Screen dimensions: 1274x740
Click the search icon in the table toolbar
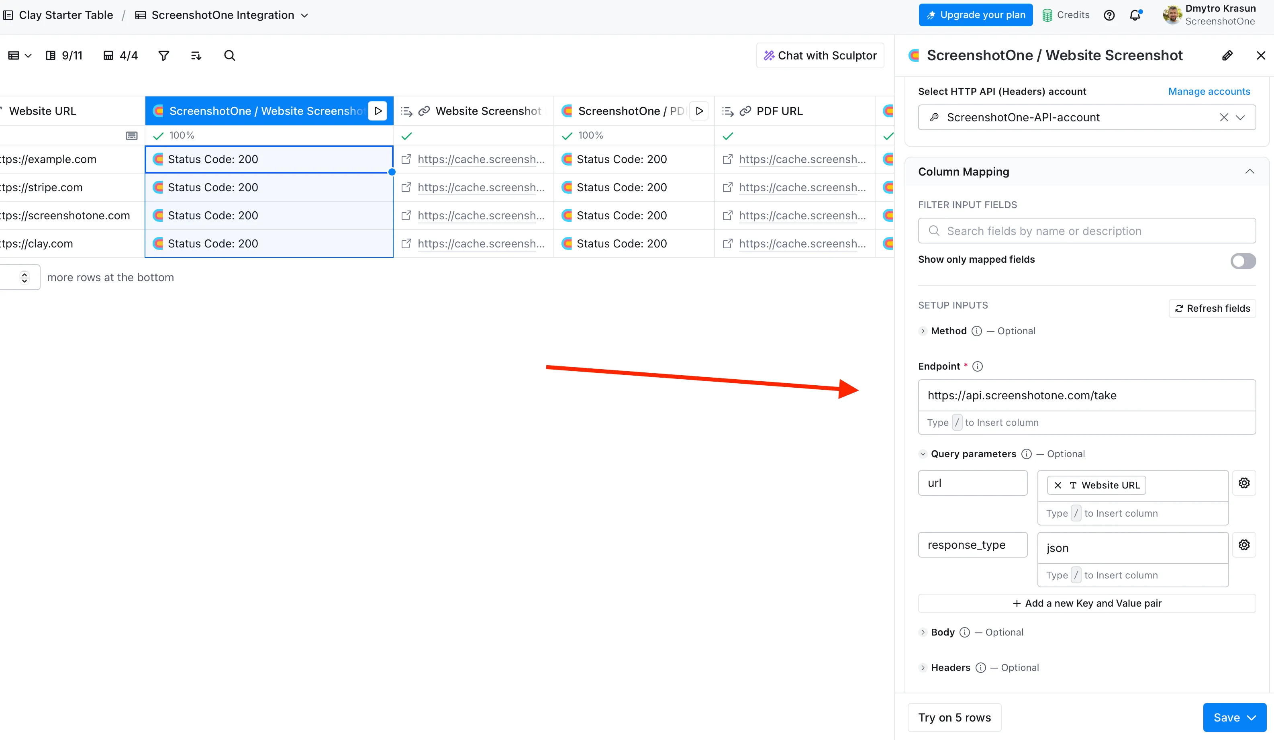230,55
